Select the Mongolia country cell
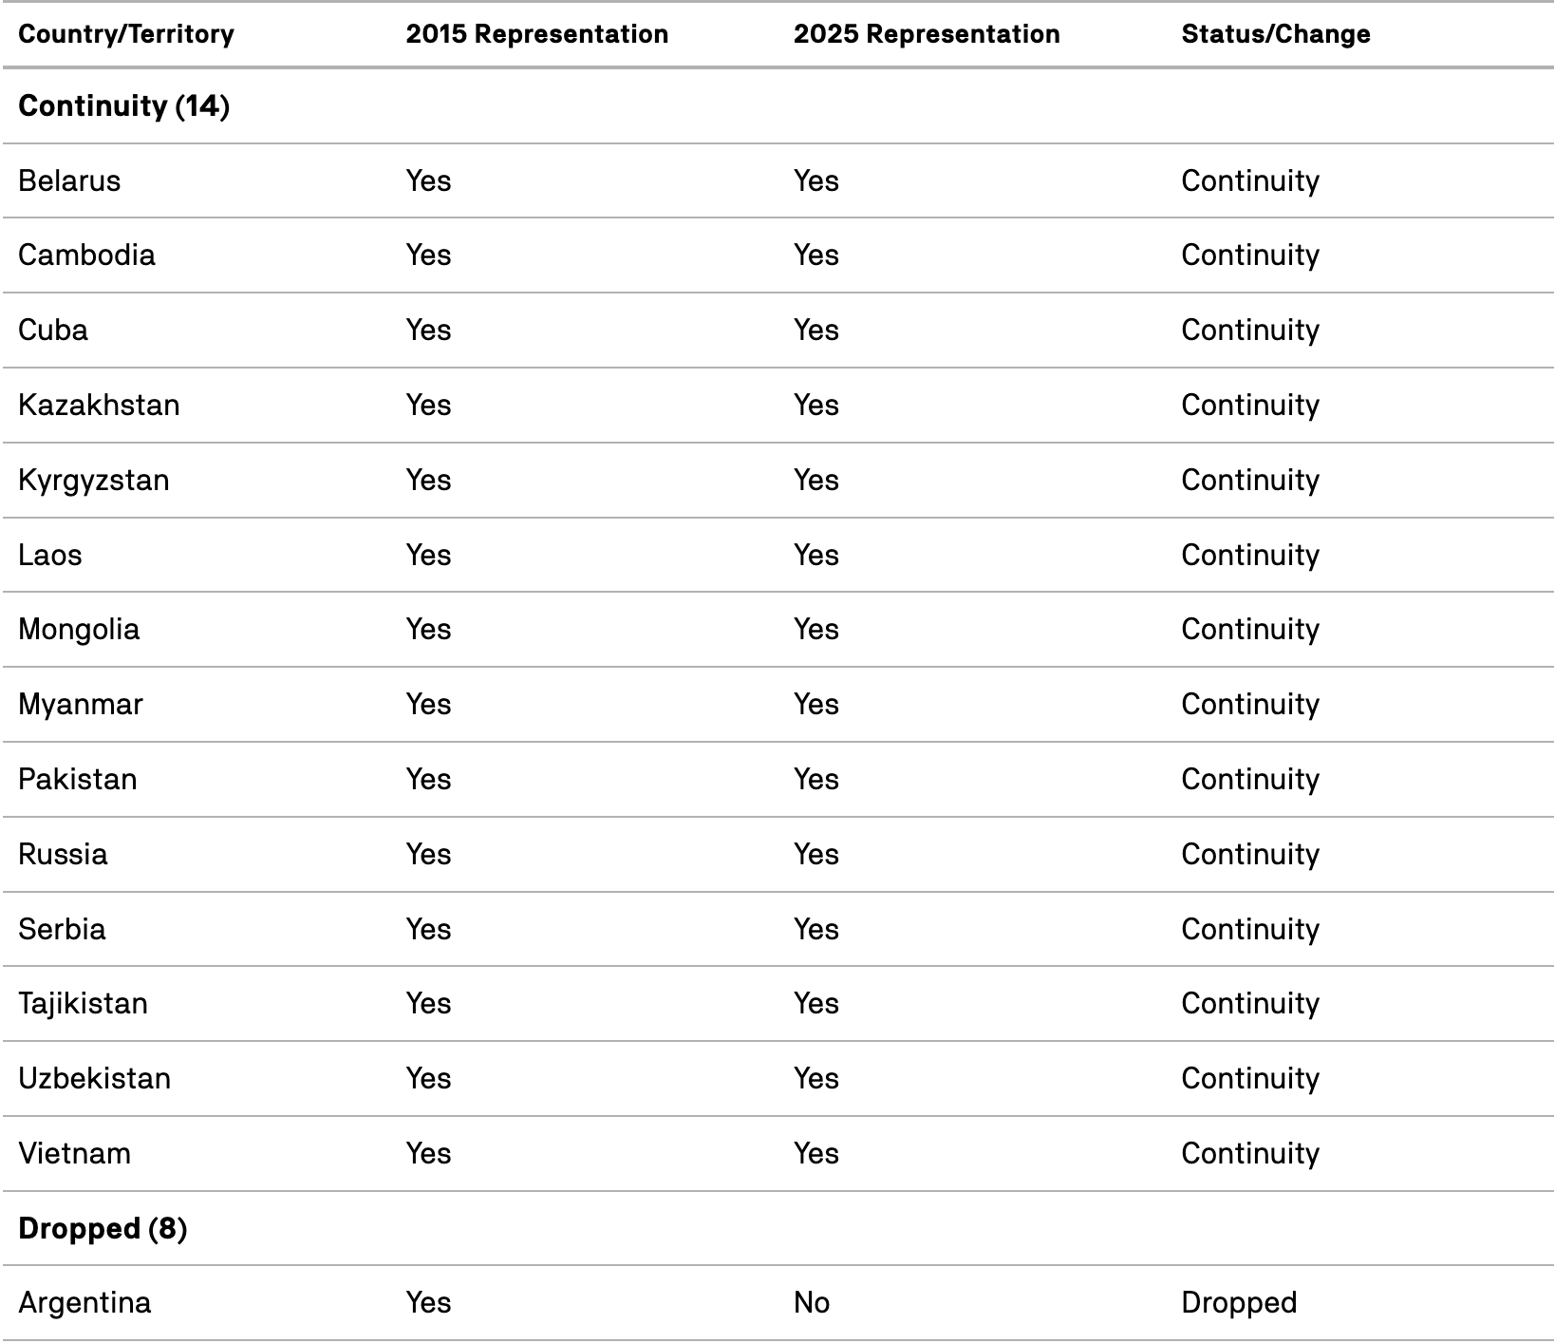The height and width of the screenshot is (1343, 1555). click(79, 629)
